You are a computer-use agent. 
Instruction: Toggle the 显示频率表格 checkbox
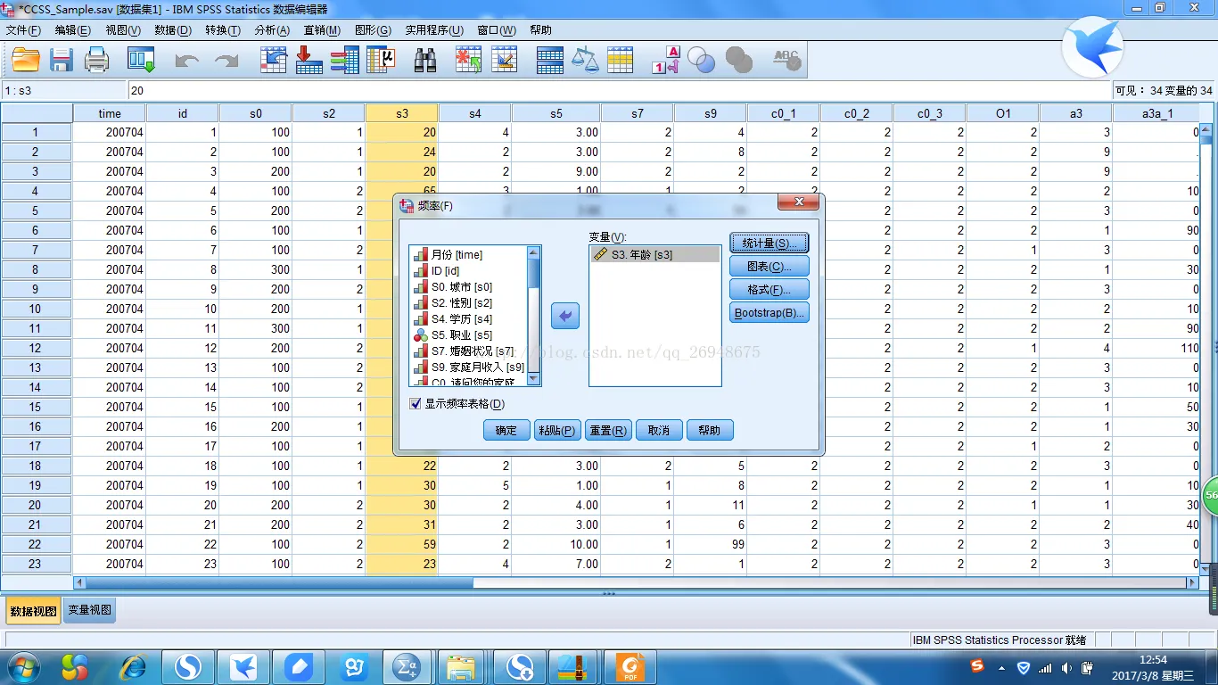[x=415, y=403]
